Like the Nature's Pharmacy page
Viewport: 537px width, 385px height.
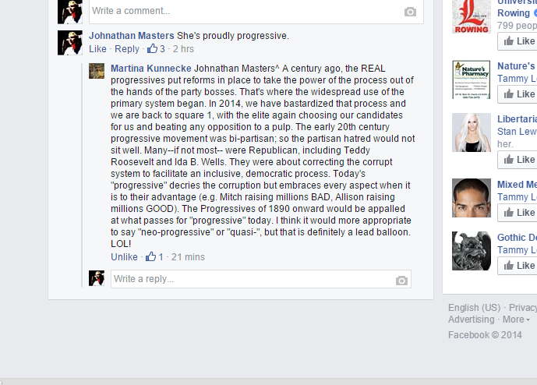[x=518, y=94]
